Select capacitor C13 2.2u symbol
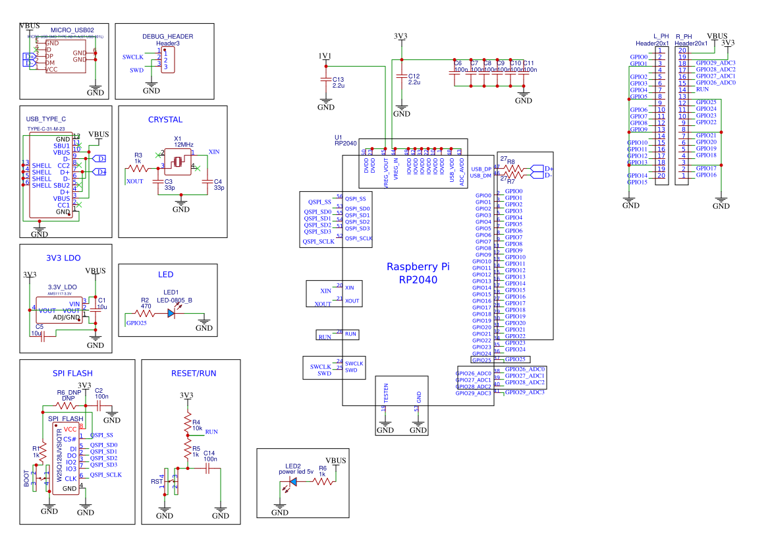 click(325, 79)
